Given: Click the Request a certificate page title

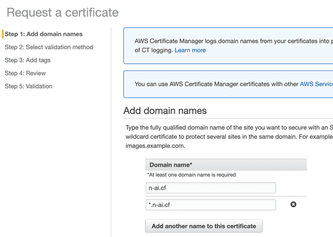Looking at the screenshot, I should [x=63, y=12].
